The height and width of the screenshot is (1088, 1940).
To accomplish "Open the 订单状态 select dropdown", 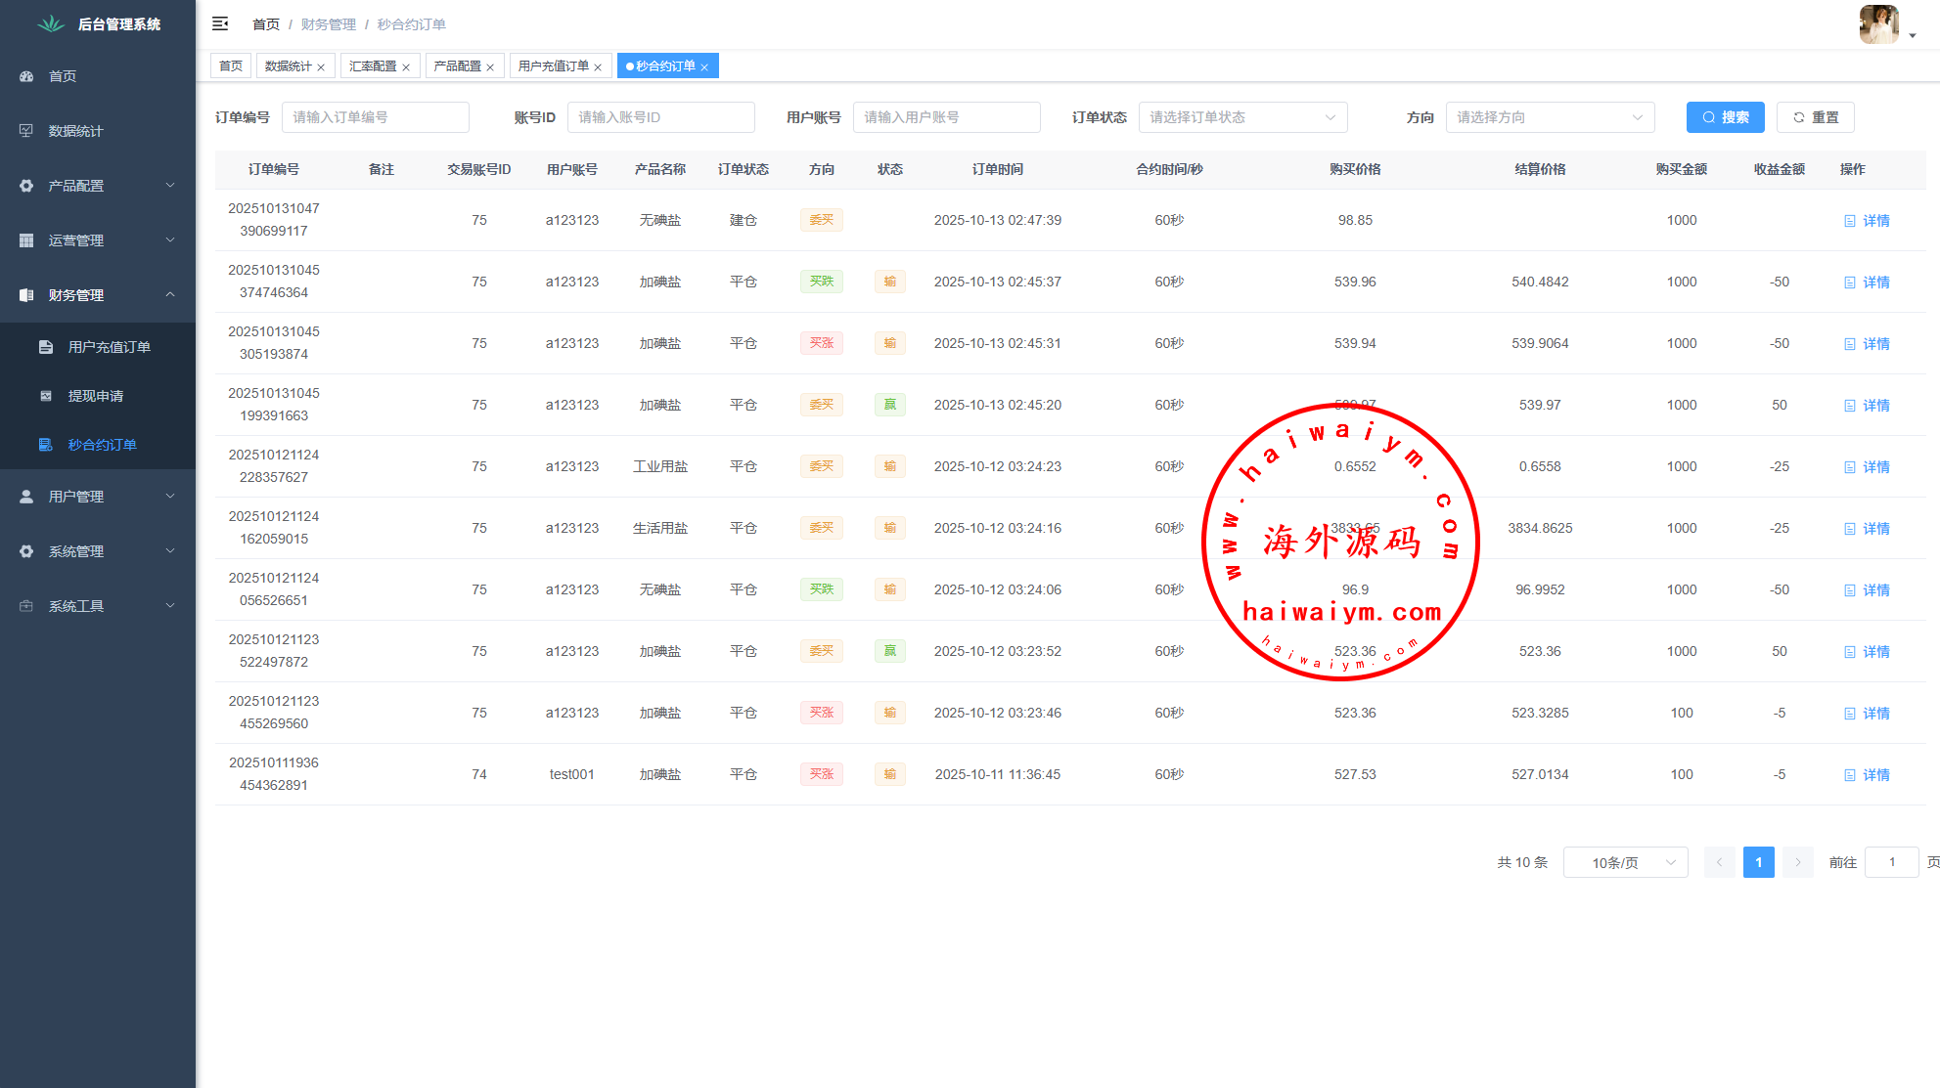I will coord(1242,117).
